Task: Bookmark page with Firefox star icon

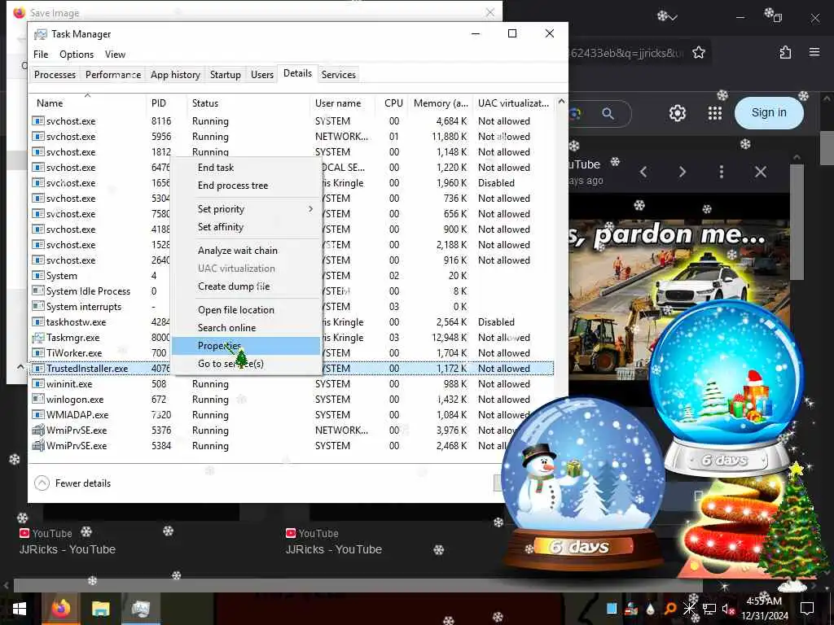Action: tap(698, 52)
